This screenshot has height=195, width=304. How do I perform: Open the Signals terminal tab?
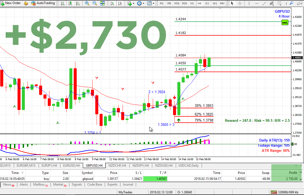(x=77, y=184)
